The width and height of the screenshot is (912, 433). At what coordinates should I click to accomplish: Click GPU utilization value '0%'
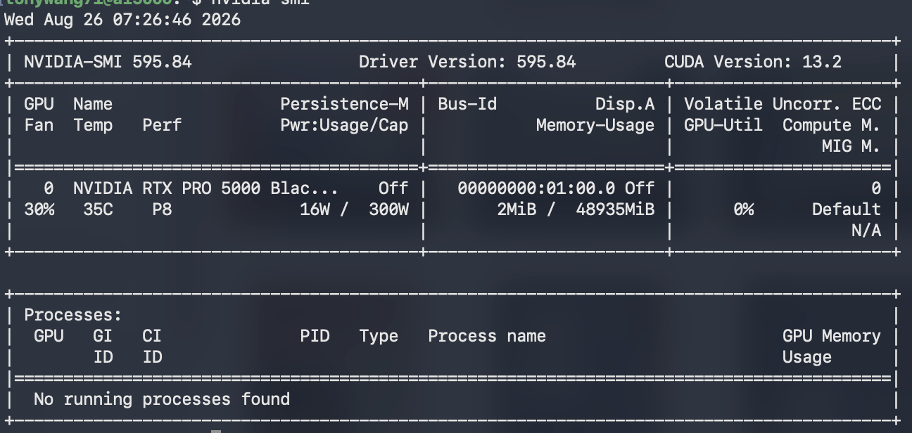tap(743, 209)
